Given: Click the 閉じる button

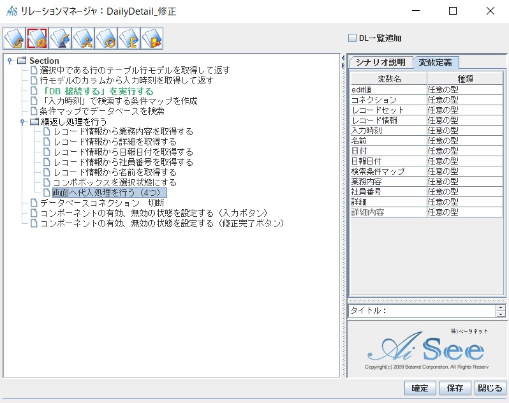Looking at the screenshot, I should click(490, 388).
